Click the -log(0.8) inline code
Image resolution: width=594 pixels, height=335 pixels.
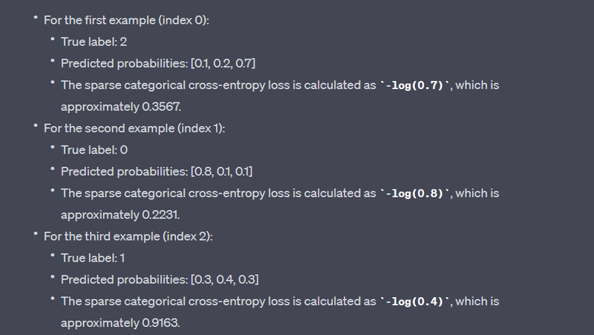[x=416, y=193]
